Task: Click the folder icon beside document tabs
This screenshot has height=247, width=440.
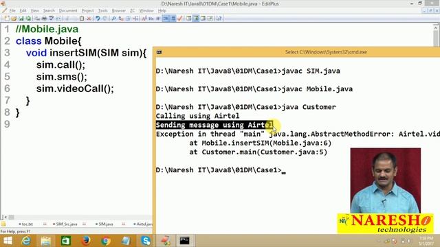Action: pyautogui.click(x=3, y=224)
